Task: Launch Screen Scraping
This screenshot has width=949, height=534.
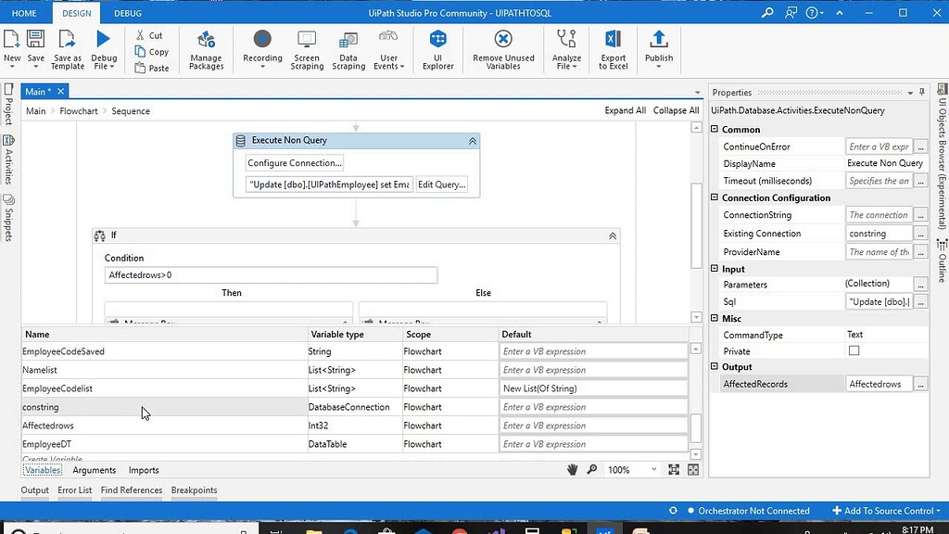Action: point(306,50)
